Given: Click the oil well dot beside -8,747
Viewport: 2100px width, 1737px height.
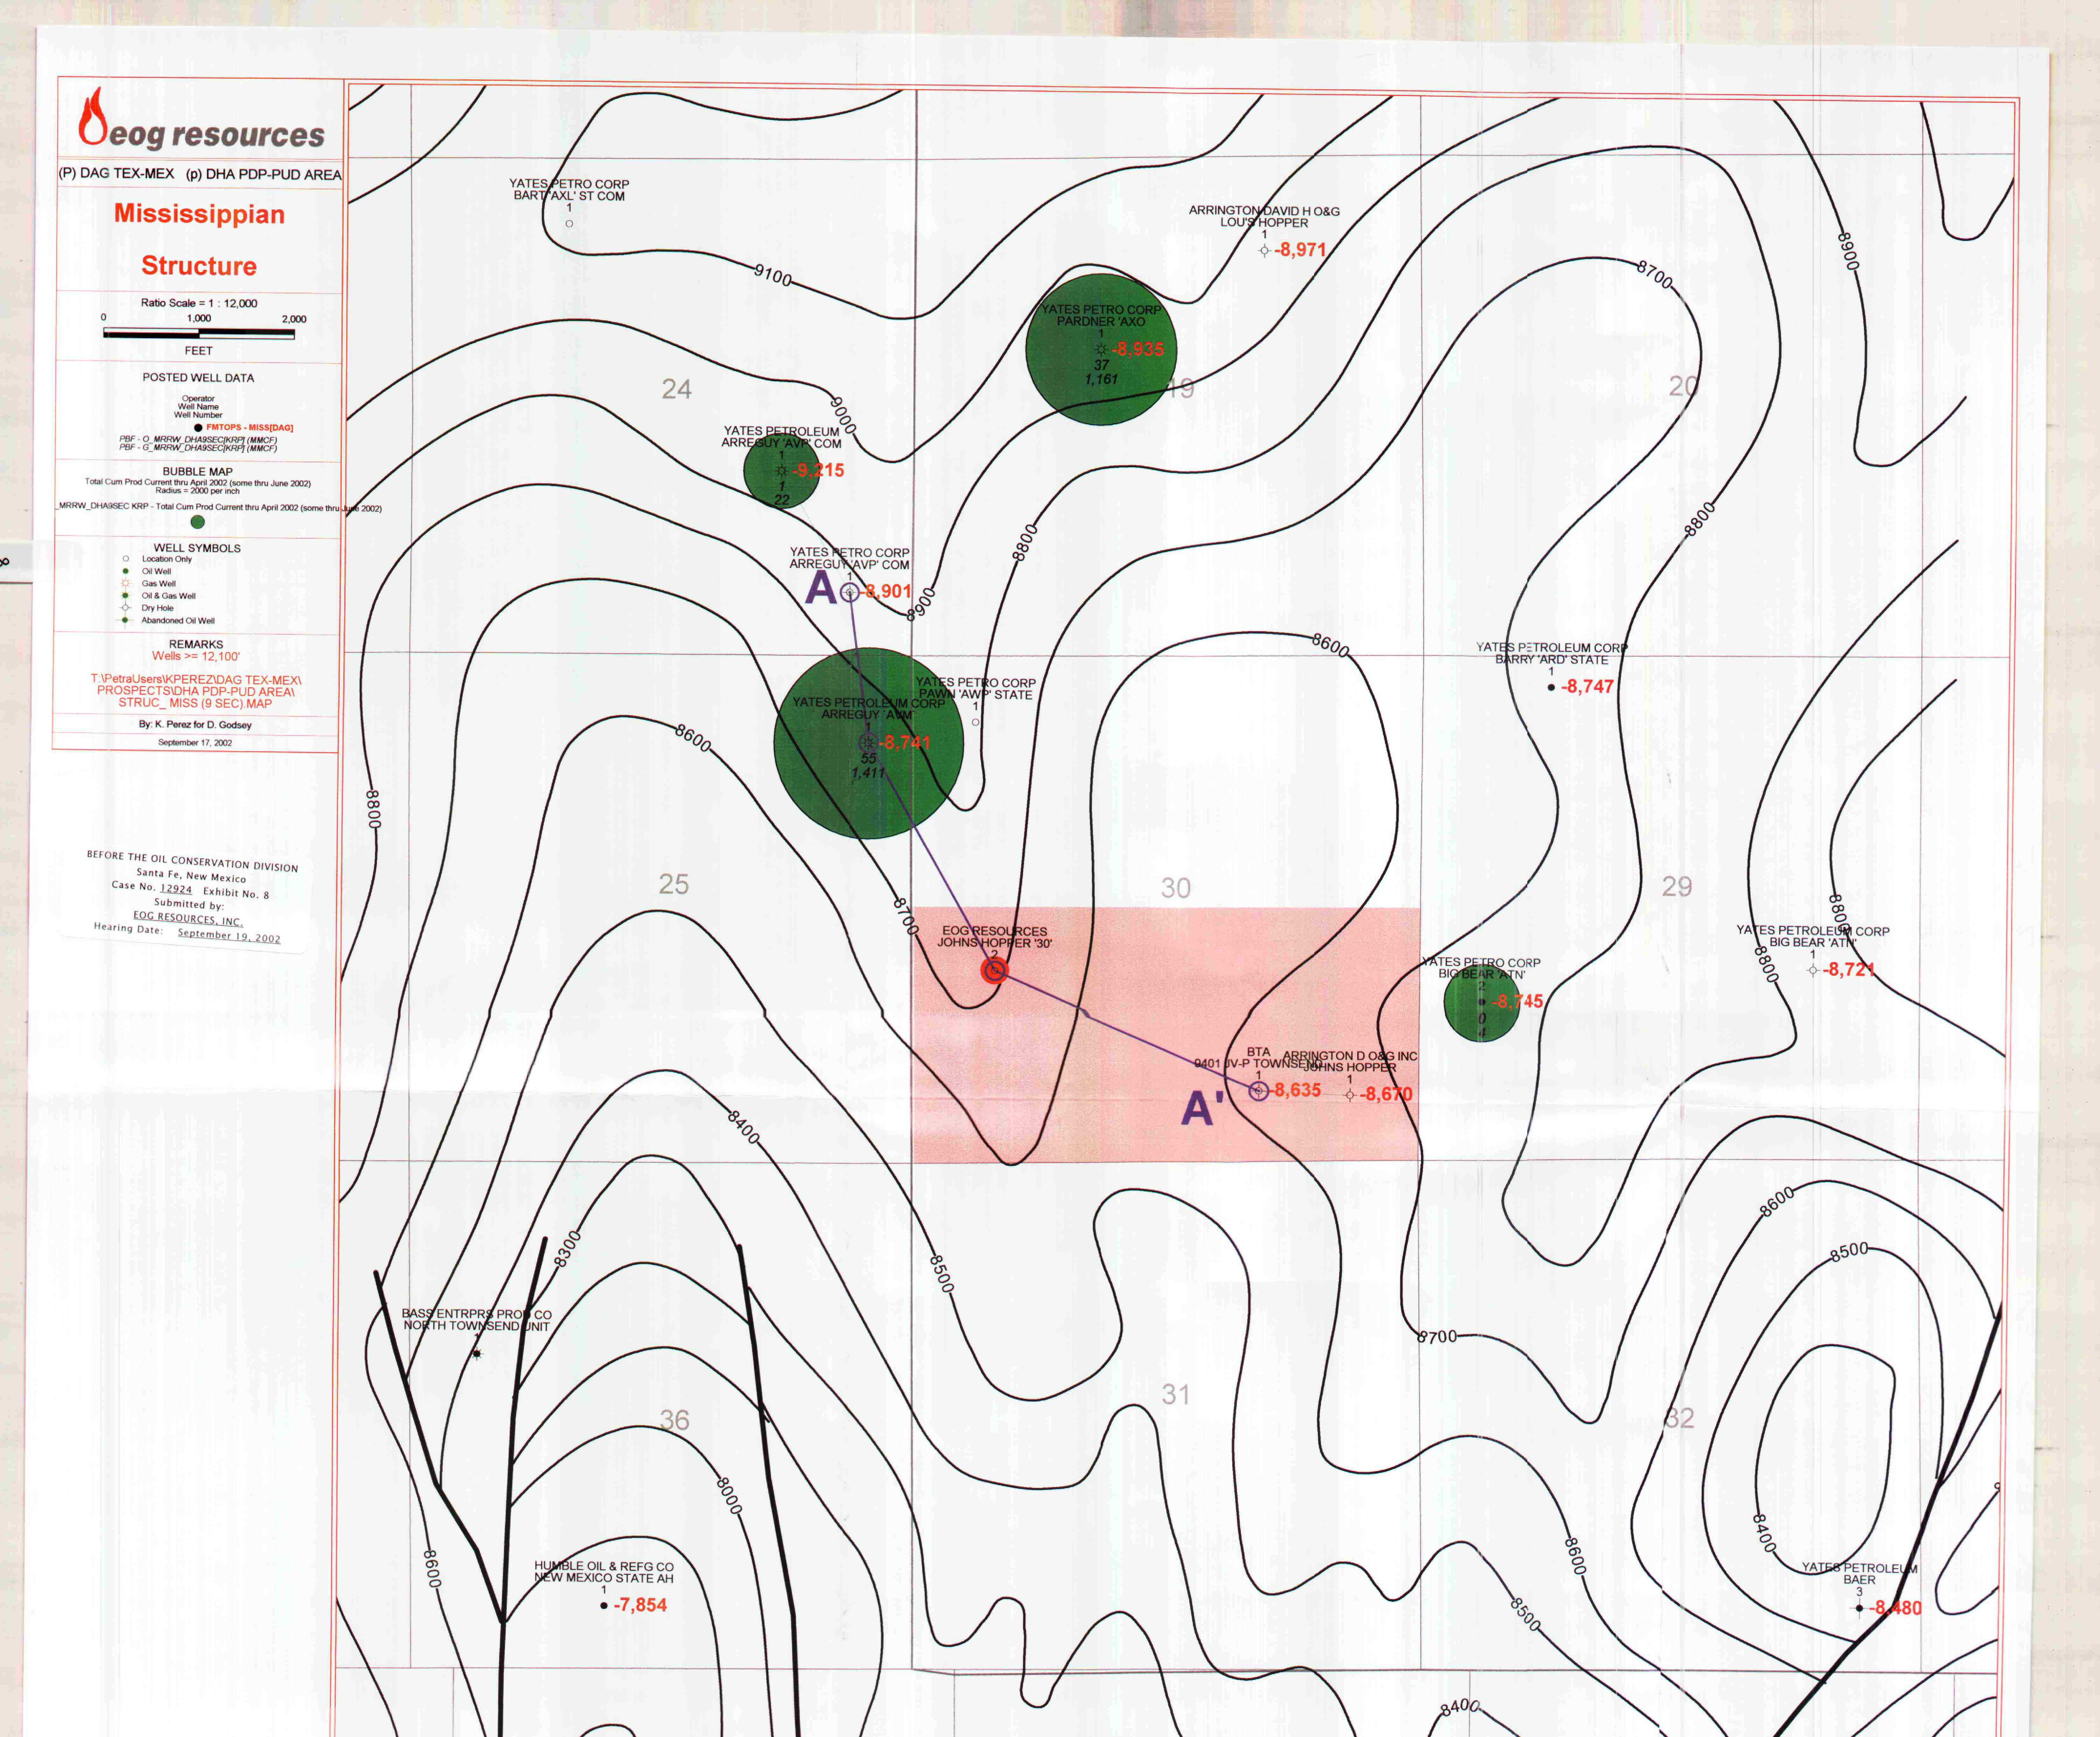Looking at the screenshot, I should coord(1551,688).
